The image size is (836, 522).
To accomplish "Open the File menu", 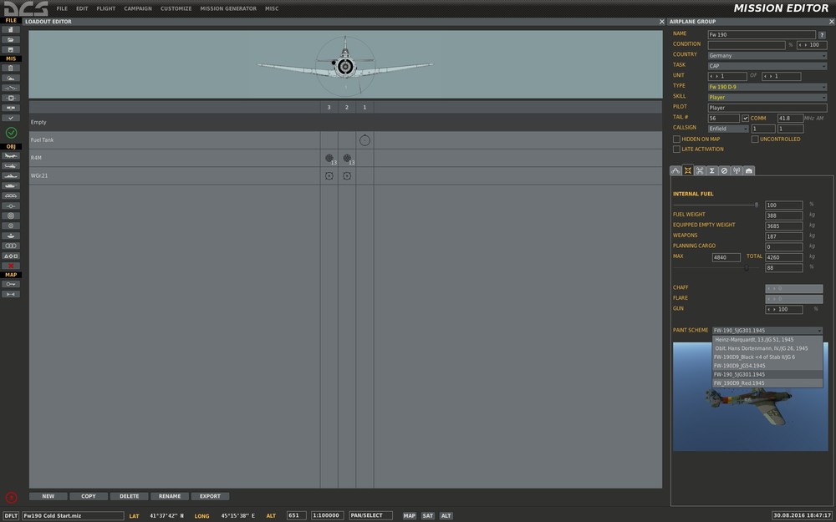I will tap(62, 8).
